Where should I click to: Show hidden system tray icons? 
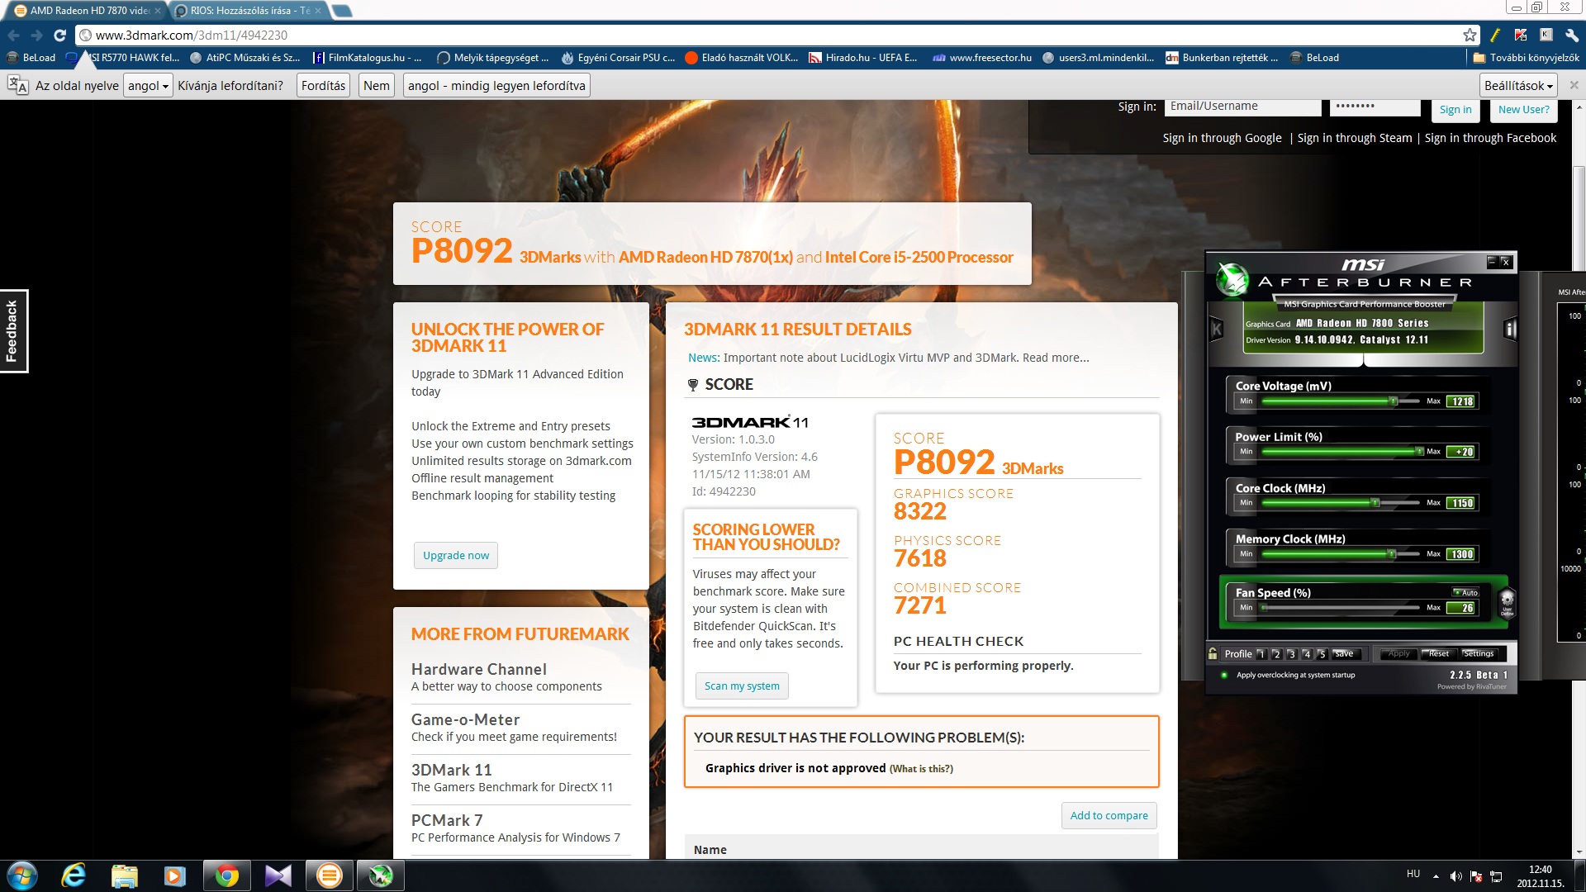tap(1436, 876)
